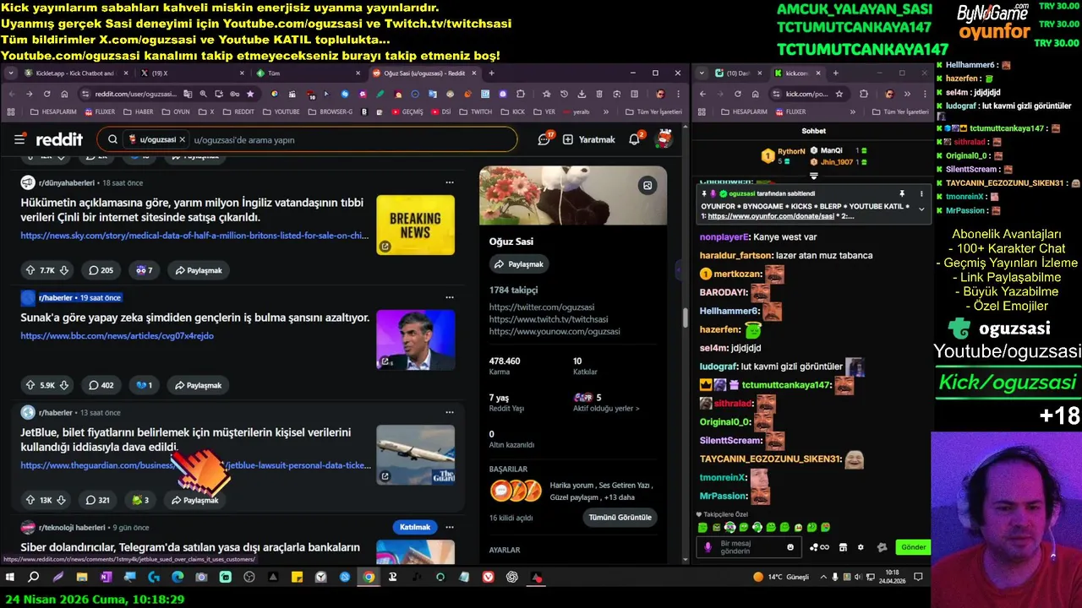
Task: Open the twitch.tv/twitchsasi profile link
Action: pyautogui.click(x=549, y=319)
